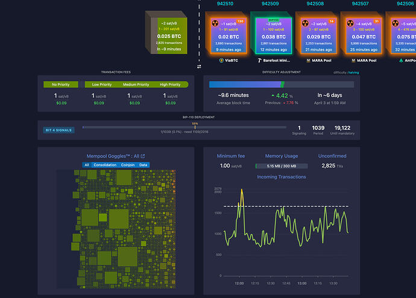Switch to the Data goggles filter

(x=143, y=165)
